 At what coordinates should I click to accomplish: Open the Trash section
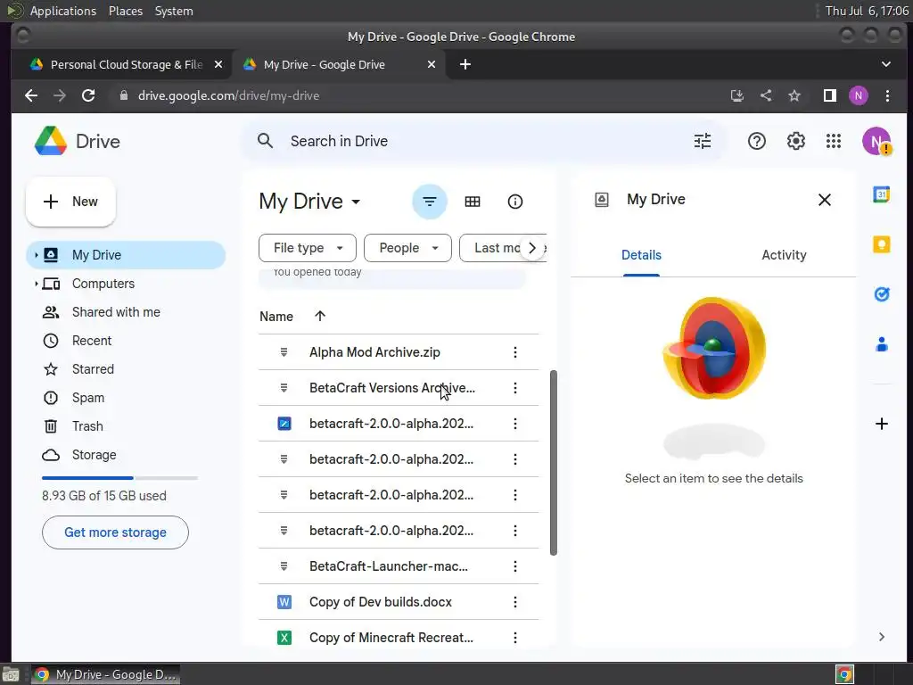click(126, 426)
